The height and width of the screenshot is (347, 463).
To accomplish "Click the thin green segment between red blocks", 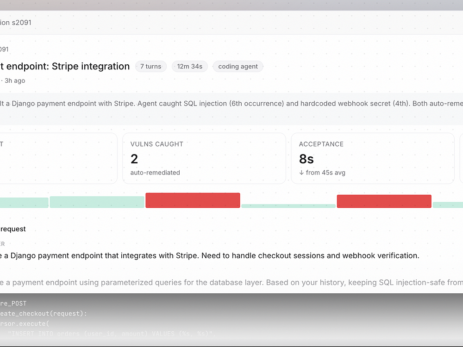I will pyautogui.click(x=288, y=206).
